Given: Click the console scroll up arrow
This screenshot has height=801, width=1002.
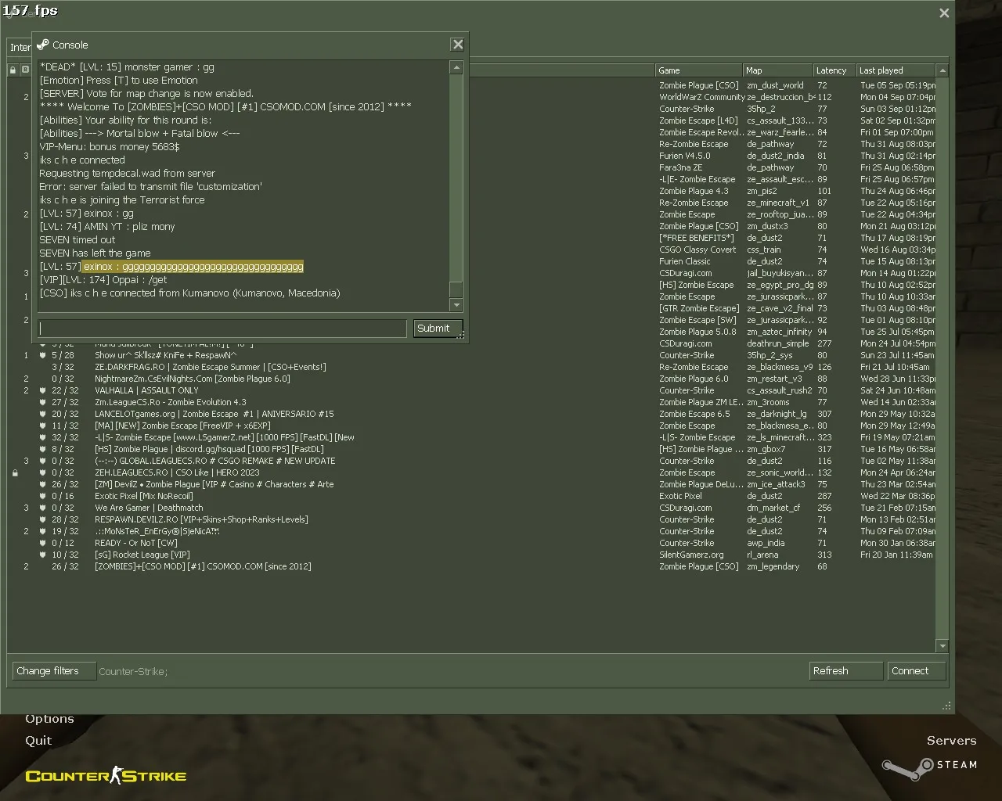Looking at the screenshot, I should coord(456,68).
